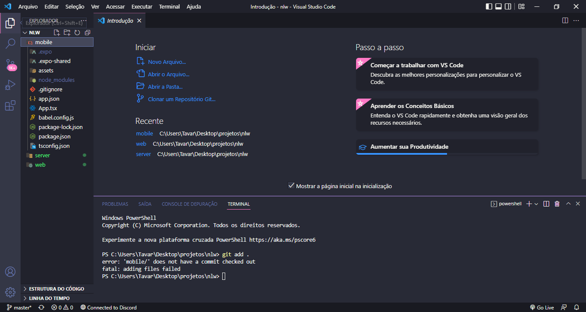
Task: Click the editor vertical scrollbar
Action: point(583,103)
